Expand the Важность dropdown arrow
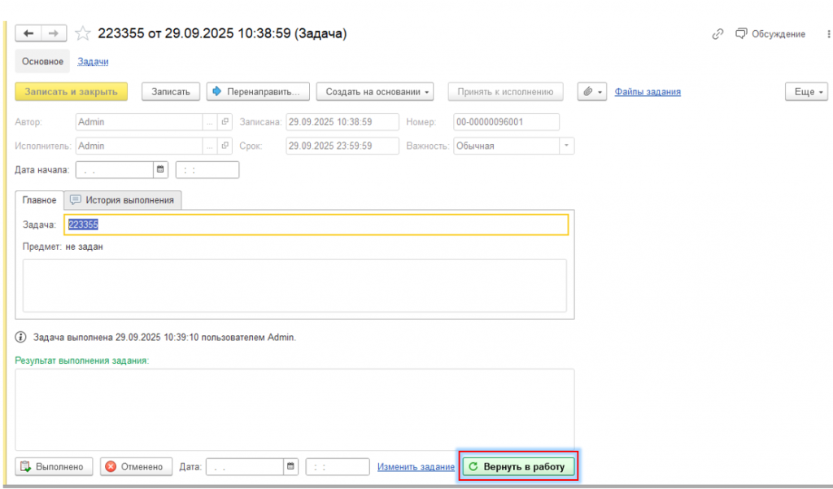The width and height of the screenshot is (833, 489). click(x=566, y=146)
